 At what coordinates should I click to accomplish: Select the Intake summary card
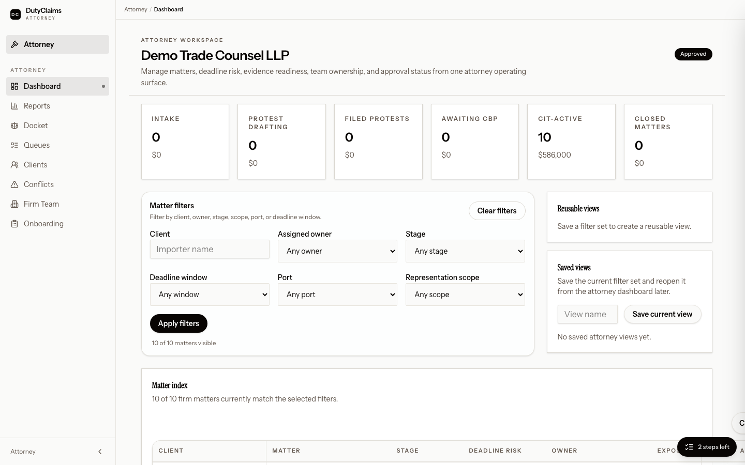coord(185,142)
